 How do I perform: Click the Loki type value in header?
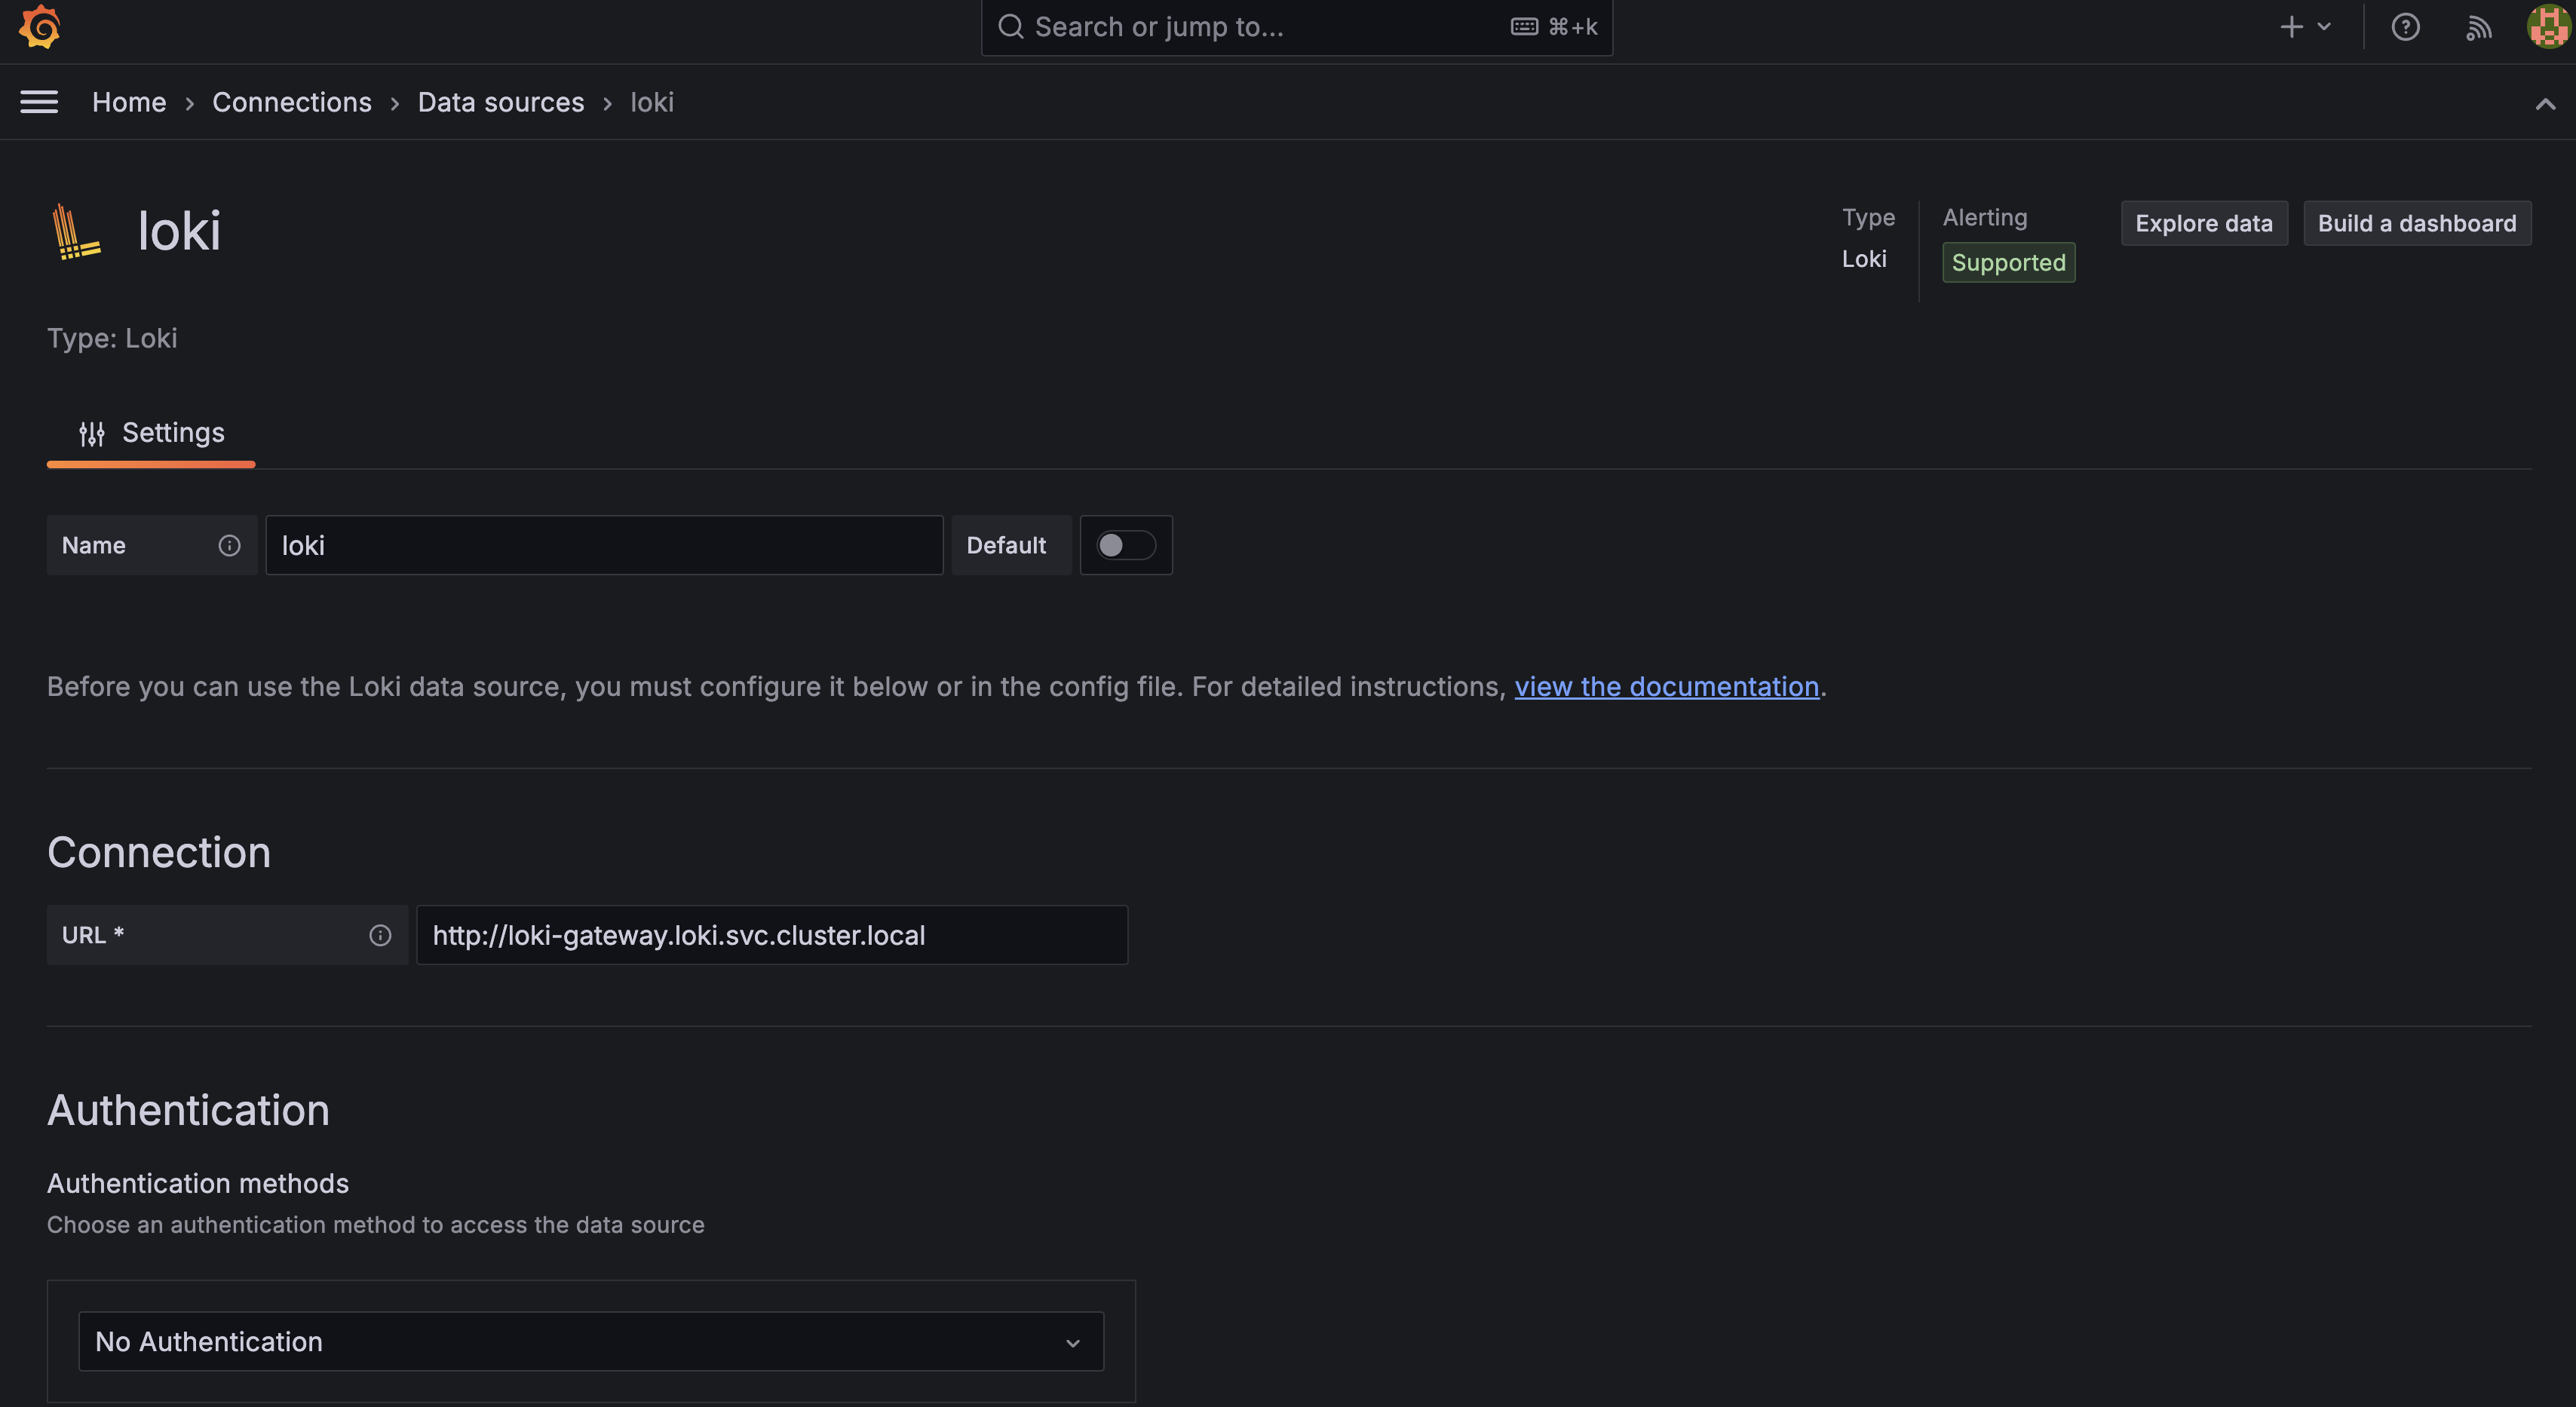[1864, 259]
